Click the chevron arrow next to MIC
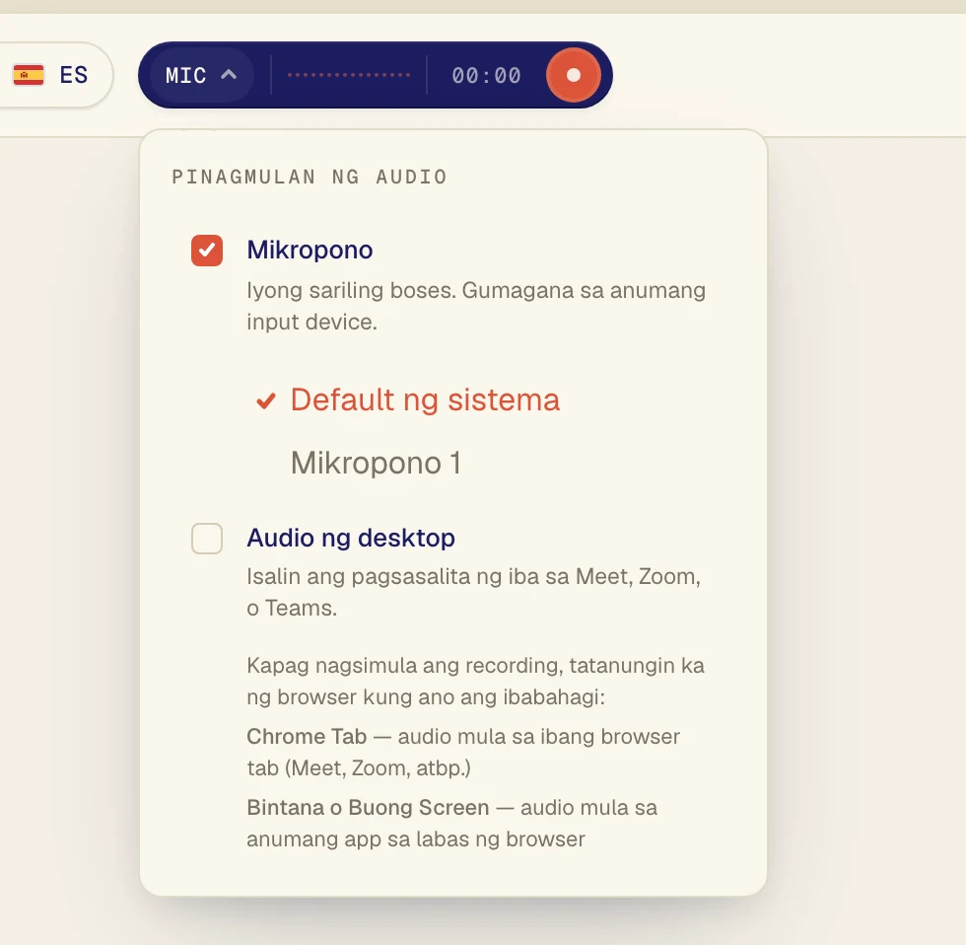This screenshot has height=945, width=966. (229, 75)
